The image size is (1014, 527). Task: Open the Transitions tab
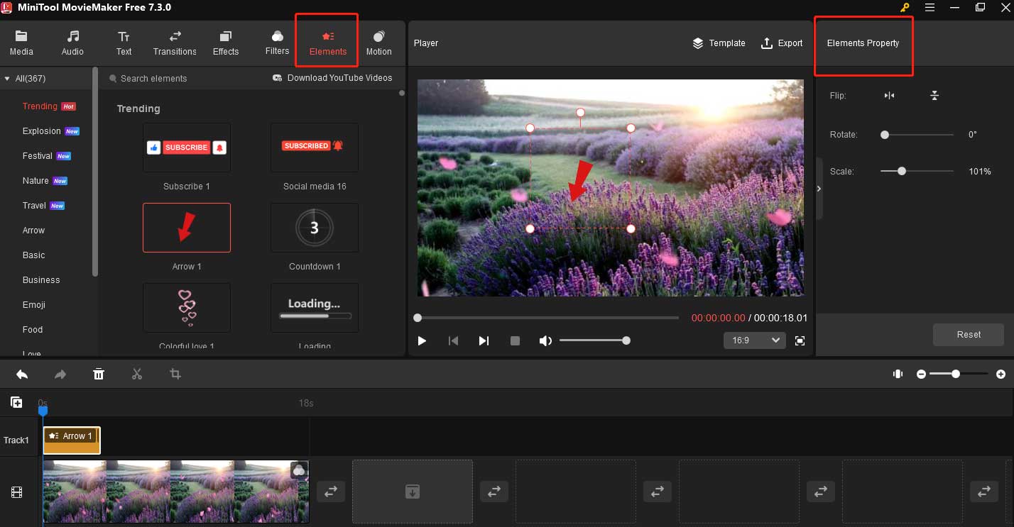[x=175, y=43]
